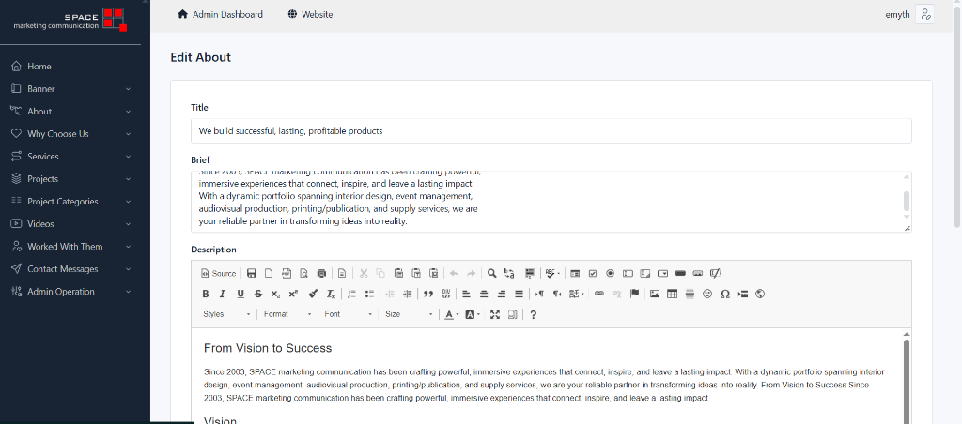Insert a Horizontal Line
Screen dimensions: 962x424
coord(690,295)
